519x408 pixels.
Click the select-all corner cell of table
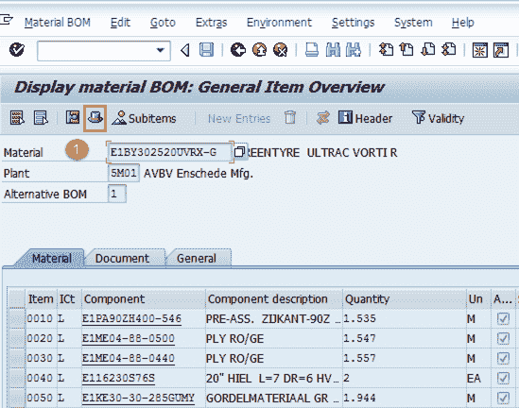17,298
